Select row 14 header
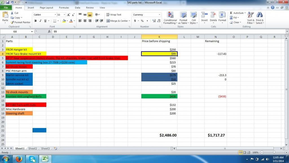Screen dimensions: 289x163 click(3, 96)
